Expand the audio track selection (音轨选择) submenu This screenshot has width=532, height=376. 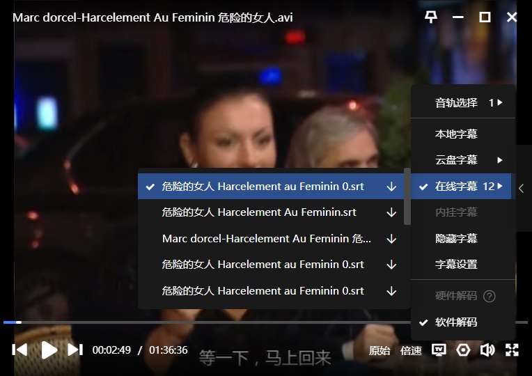[463, 103]
